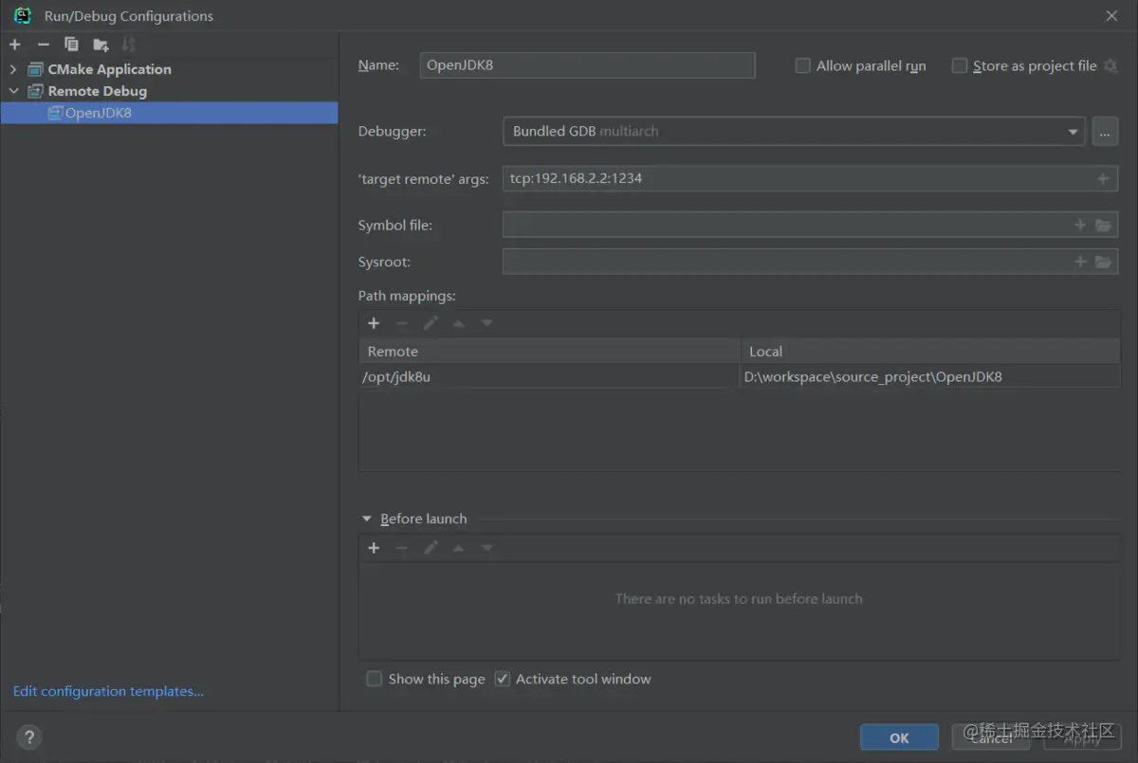Uncheck Activate tool window

pos(503,679)
